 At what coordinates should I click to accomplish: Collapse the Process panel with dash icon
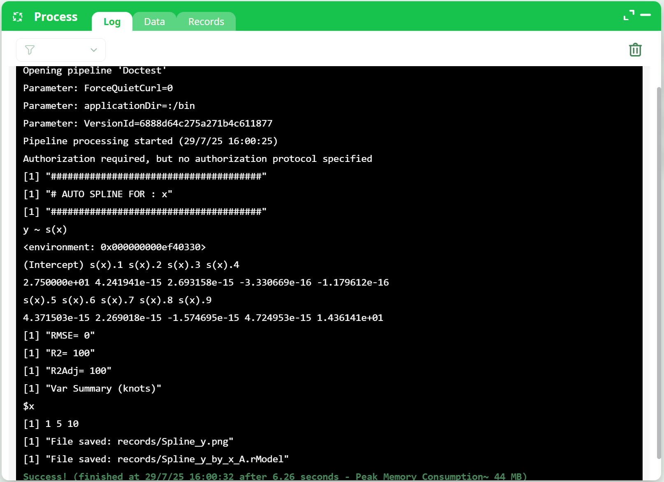click(x=645, y=15)
